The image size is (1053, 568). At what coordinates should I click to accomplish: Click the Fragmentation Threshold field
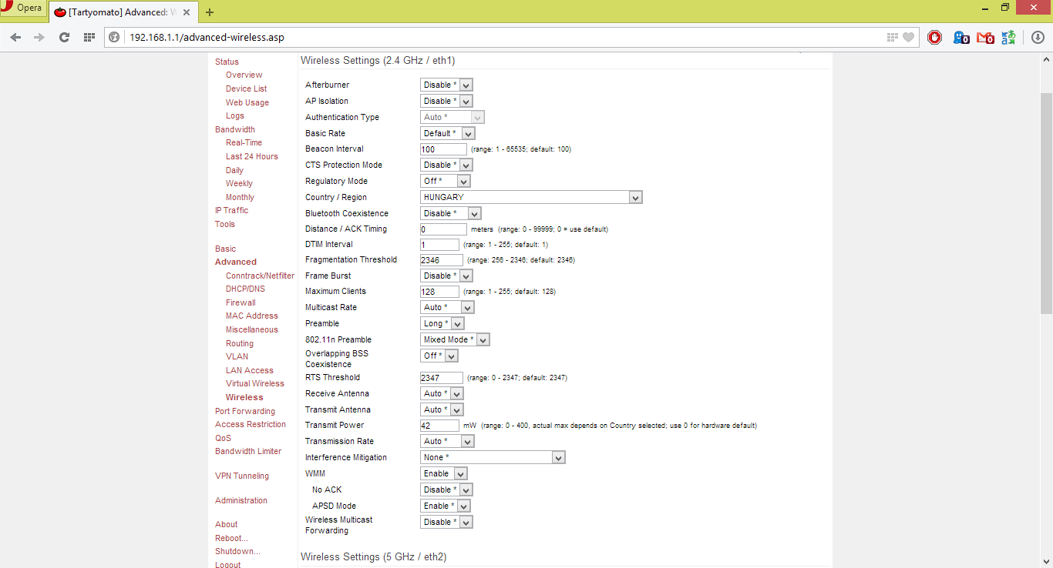[442, 260]
